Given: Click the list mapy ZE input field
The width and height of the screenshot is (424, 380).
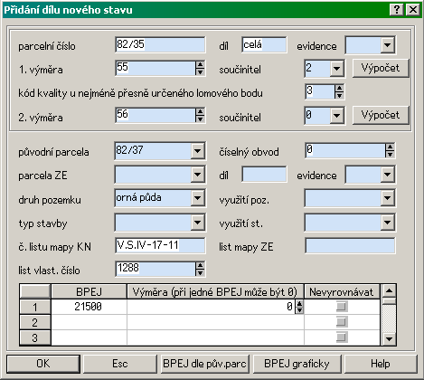Looking at the screenshot, I should pos(350,245).
